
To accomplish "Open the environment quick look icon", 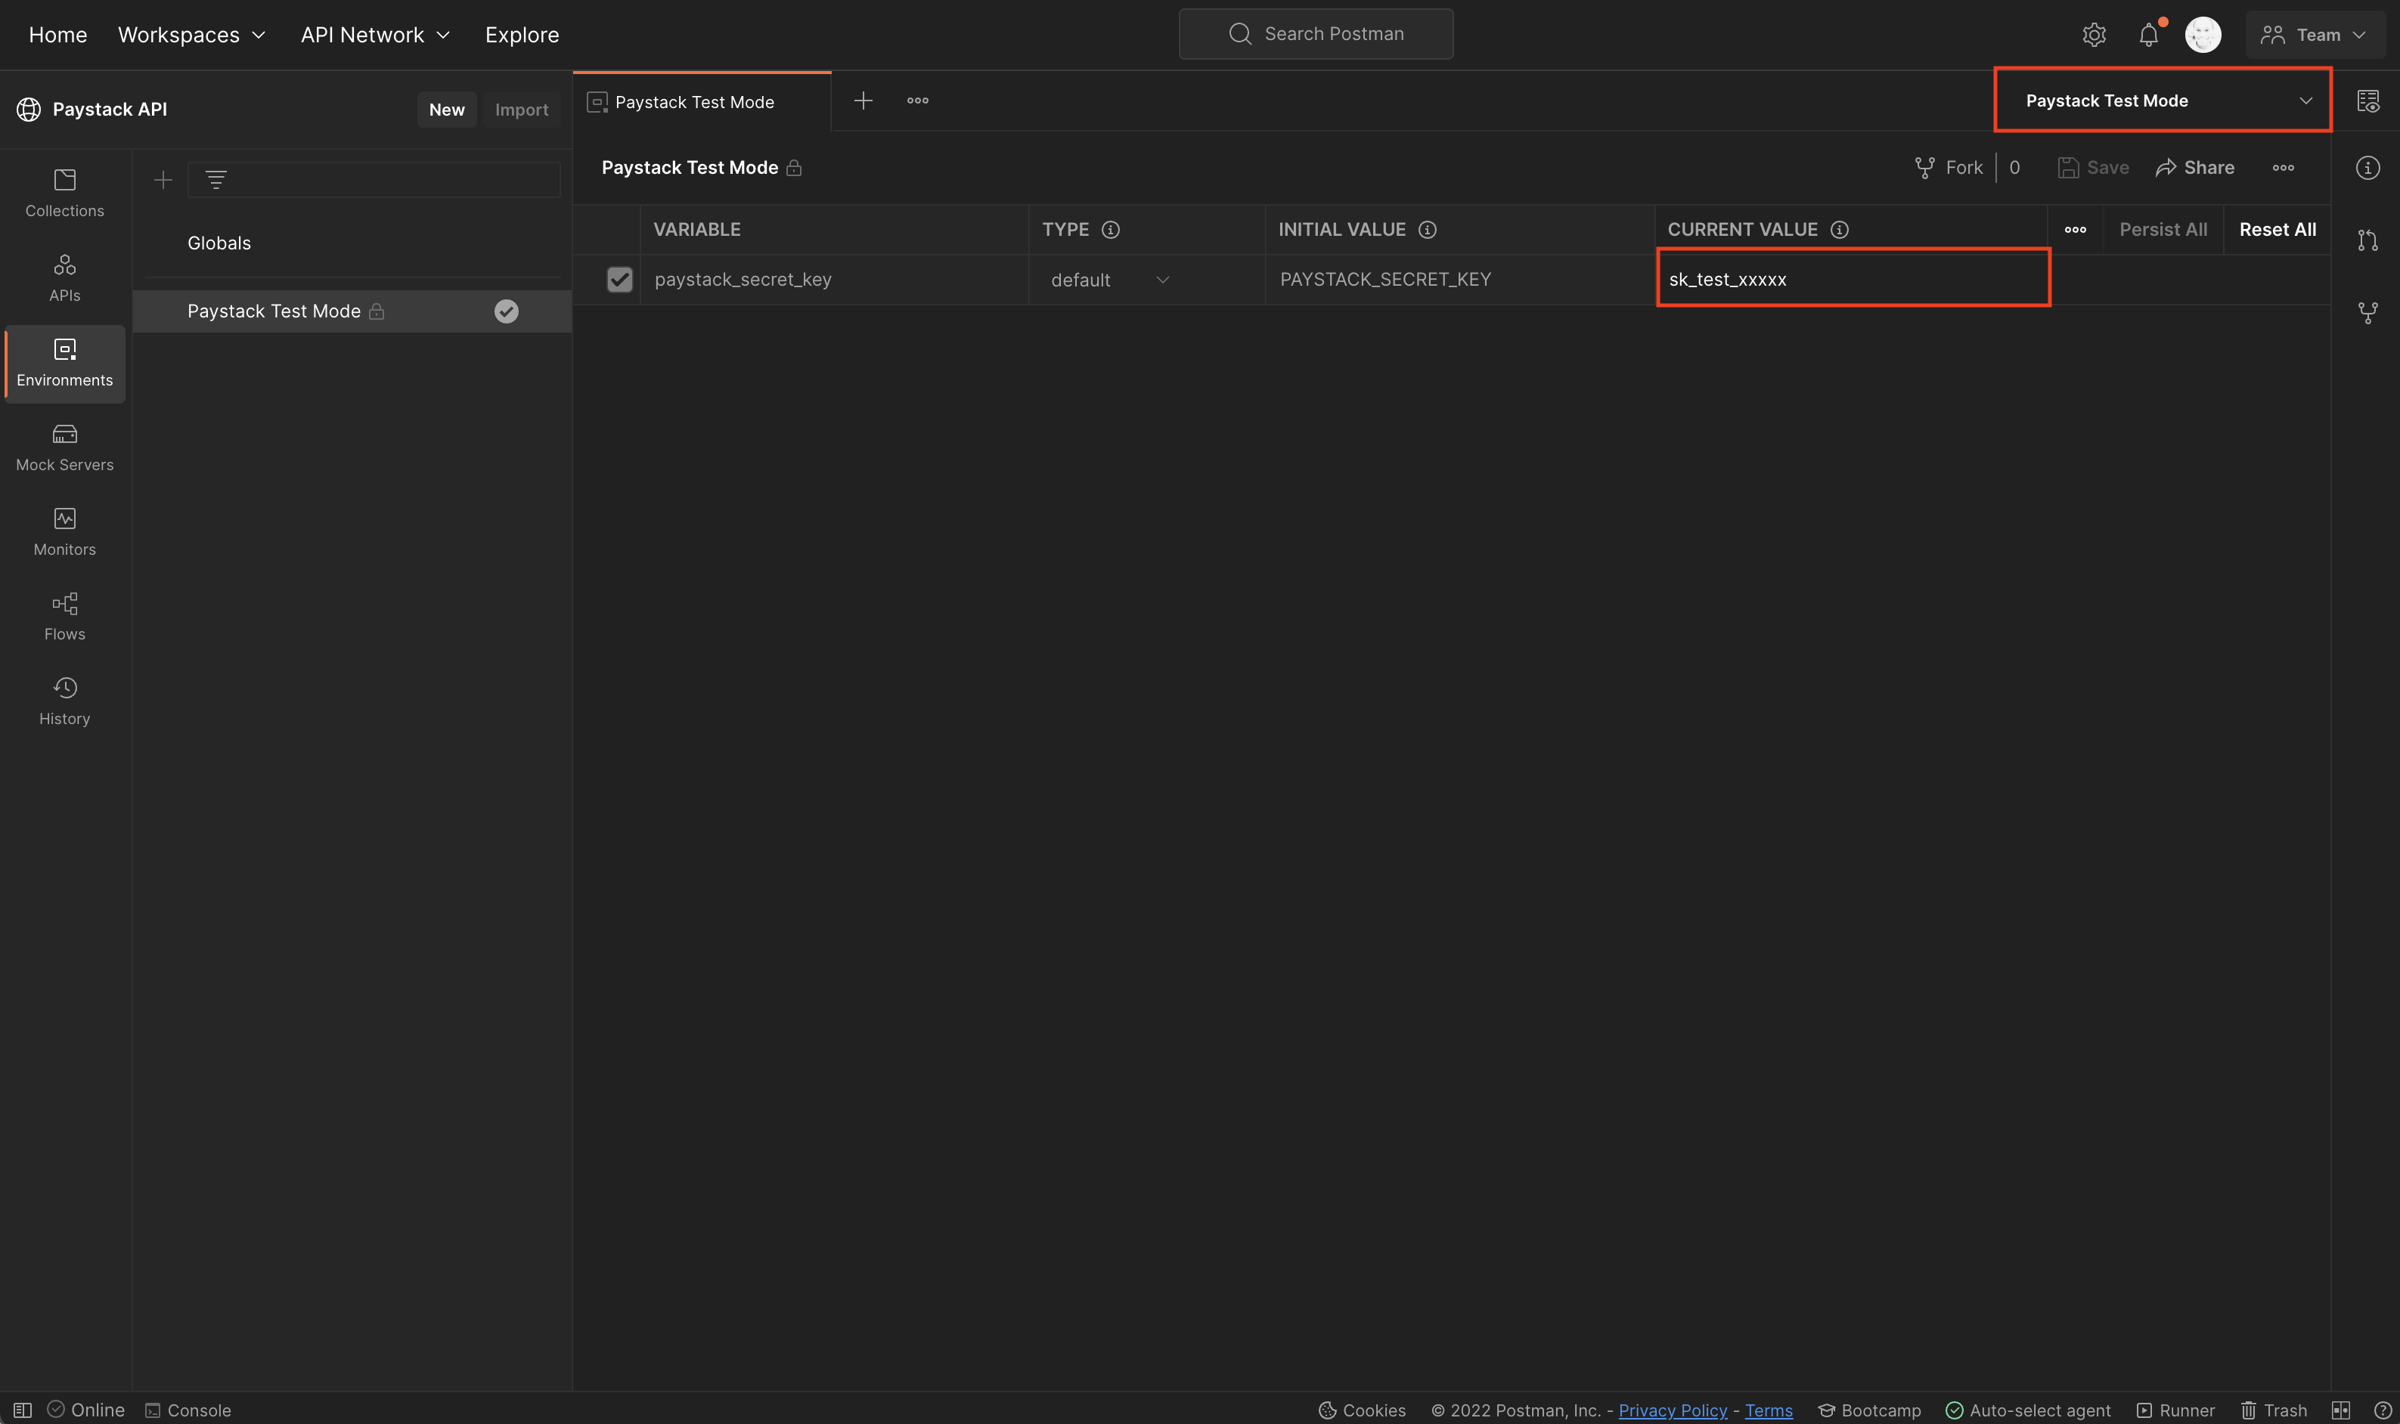I will pyautogui.click(x=2367, y=101).
